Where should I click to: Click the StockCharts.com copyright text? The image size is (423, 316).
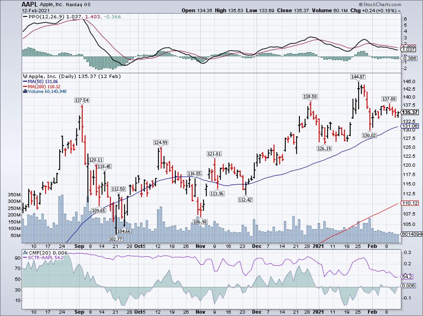[x=380, y=4]
